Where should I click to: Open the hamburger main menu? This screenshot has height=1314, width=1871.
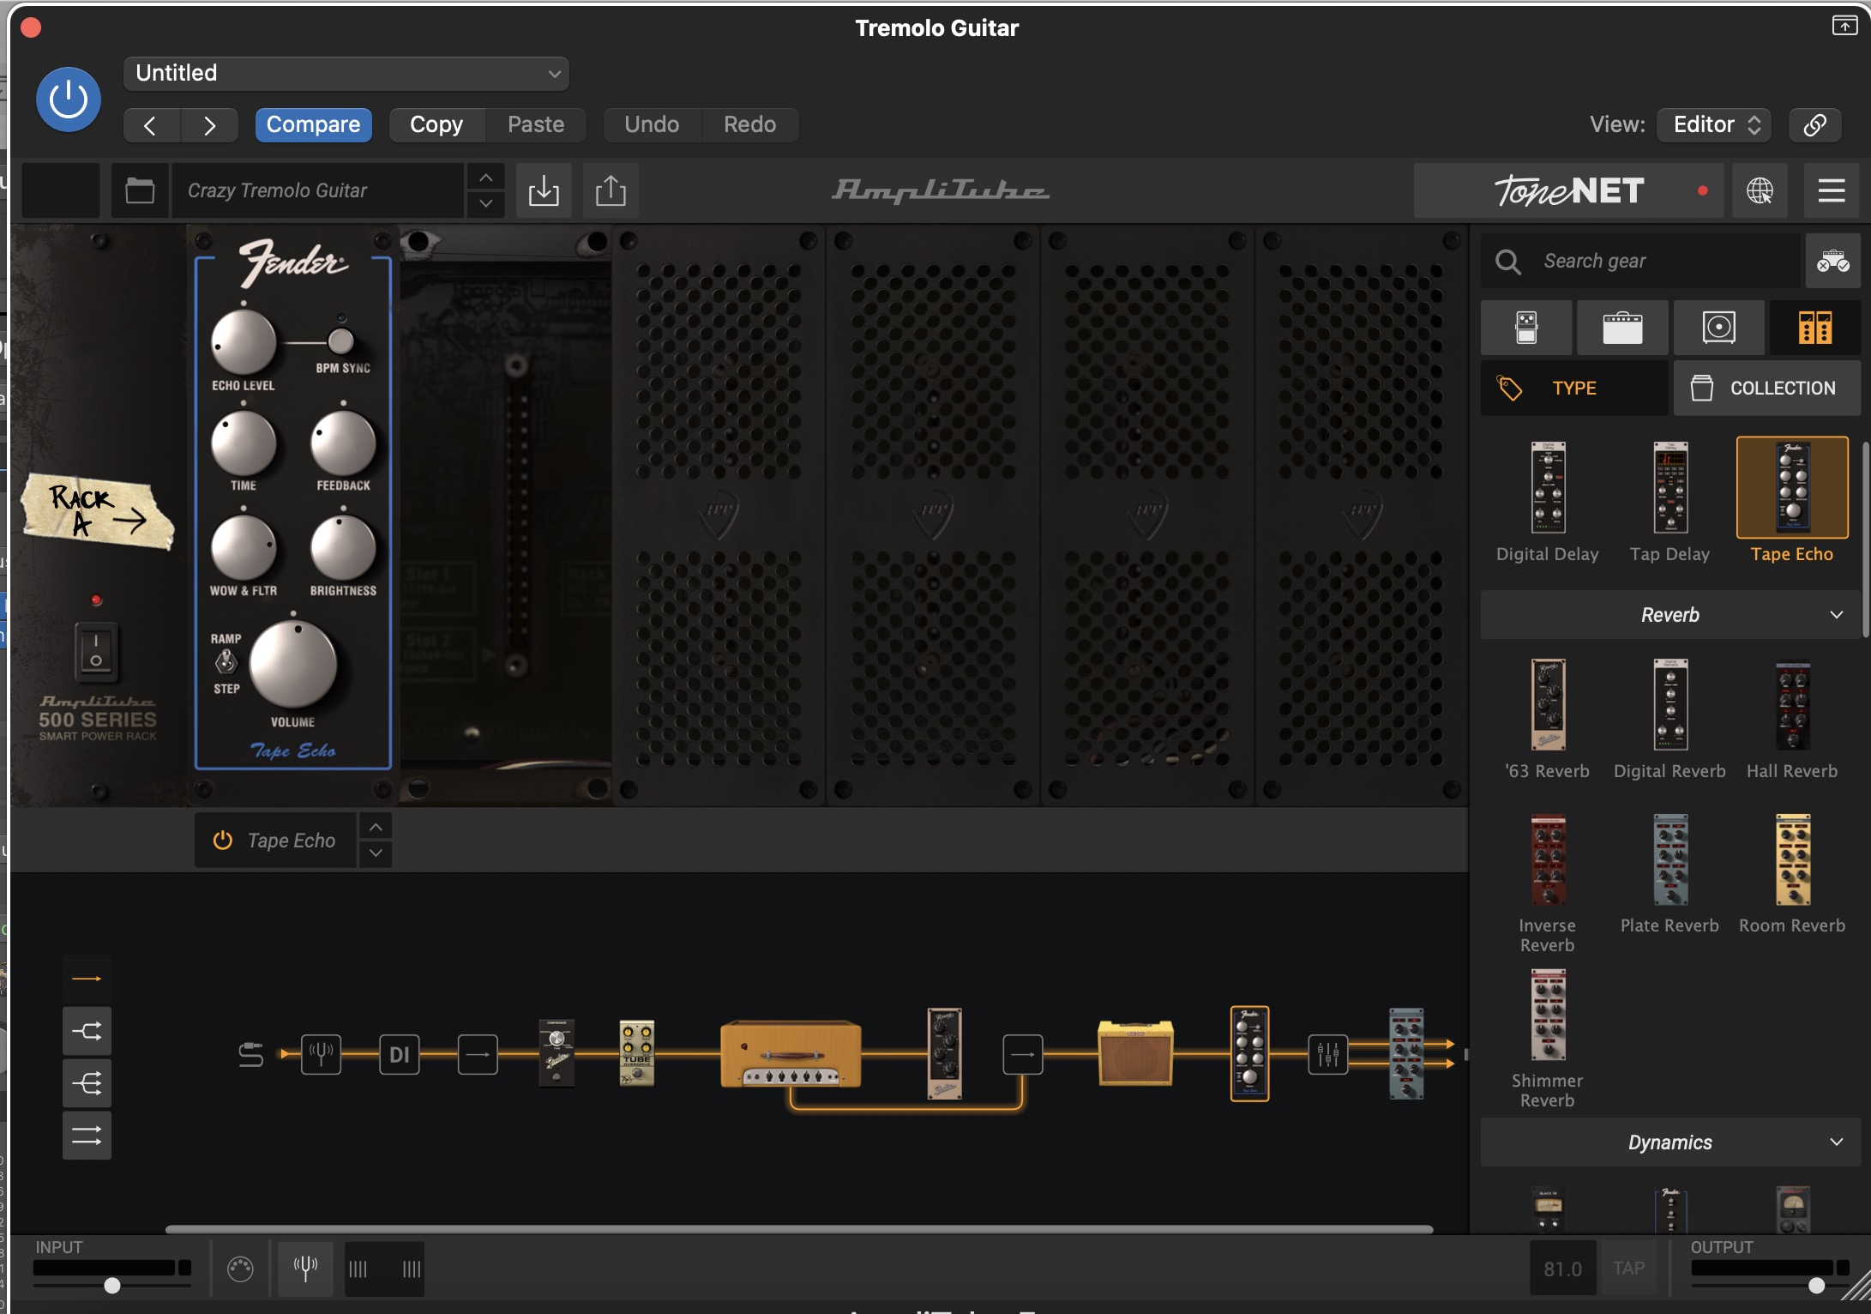tap(1832, 190)
